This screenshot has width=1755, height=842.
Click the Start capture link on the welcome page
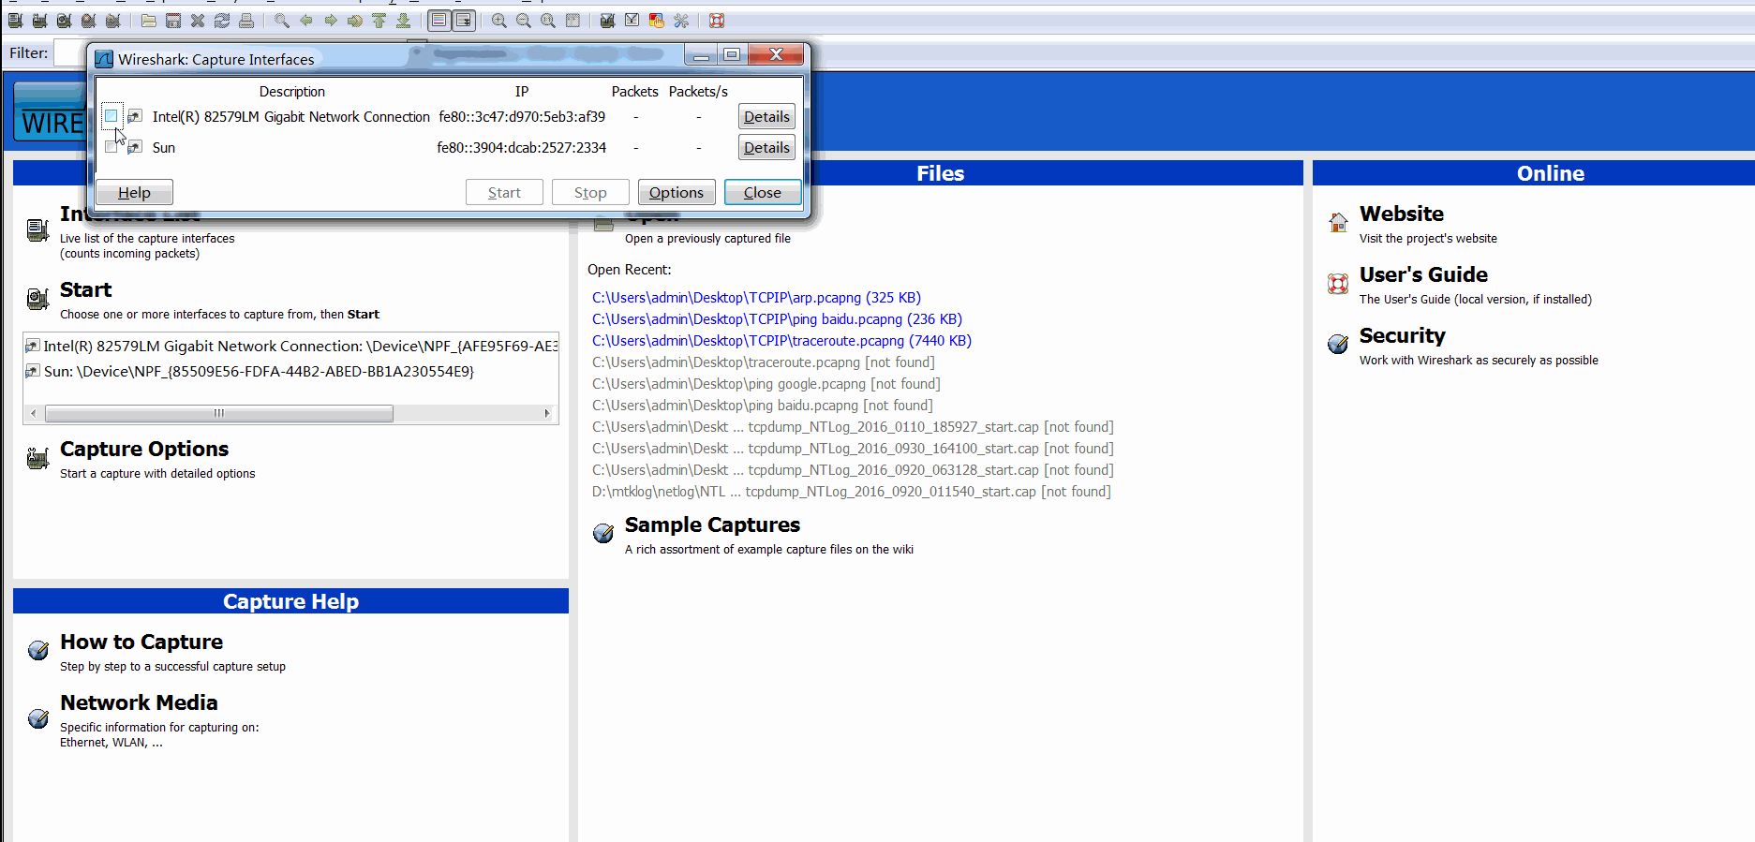coord(85,289)
